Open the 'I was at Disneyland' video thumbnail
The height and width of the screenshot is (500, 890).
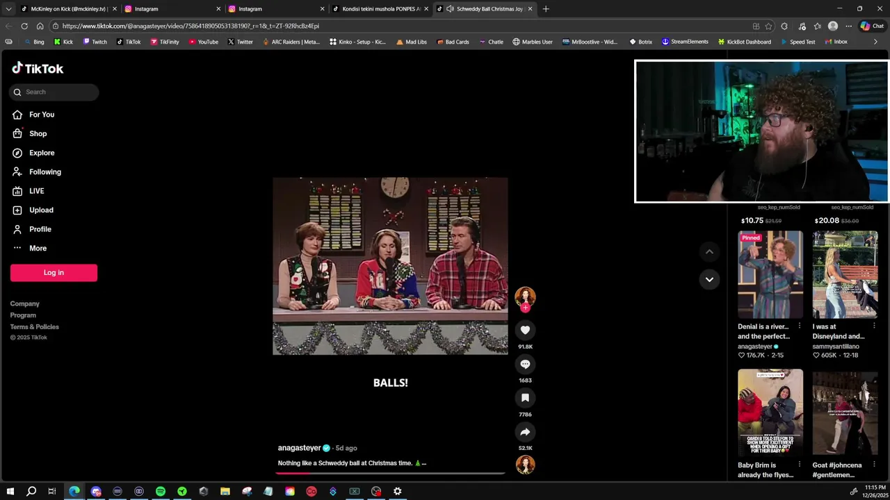845,275
